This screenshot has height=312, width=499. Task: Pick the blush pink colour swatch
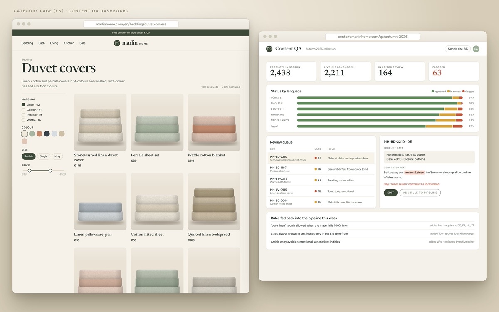coord(25,141)
